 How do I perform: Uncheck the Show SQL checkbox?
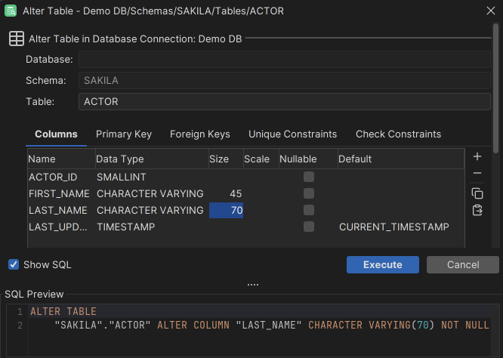coord(14,264)
